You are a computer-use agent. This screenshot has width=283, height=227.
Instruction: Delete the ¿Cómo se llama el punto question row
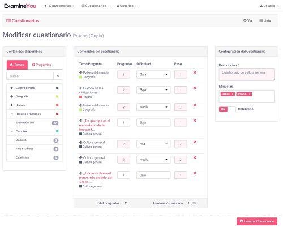(x=195, y=173)
